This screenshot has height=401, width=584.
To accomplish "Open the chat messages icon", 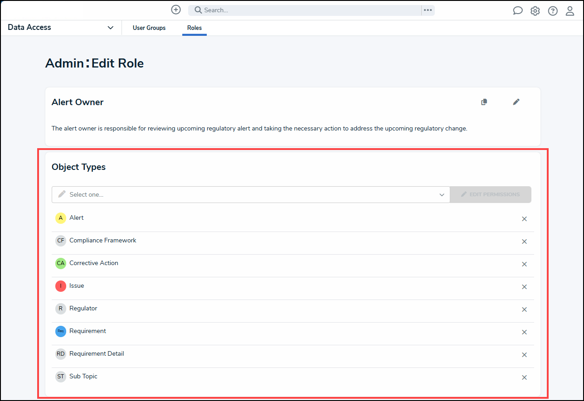I will (x=518, y=11).
